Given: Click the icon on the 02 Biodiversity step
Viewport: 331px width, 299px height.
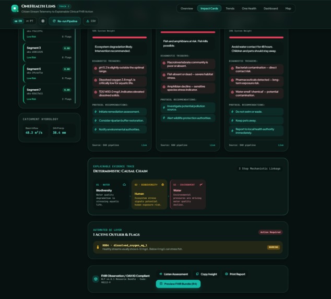Looking at the screenshot, I should pos(162,185).
